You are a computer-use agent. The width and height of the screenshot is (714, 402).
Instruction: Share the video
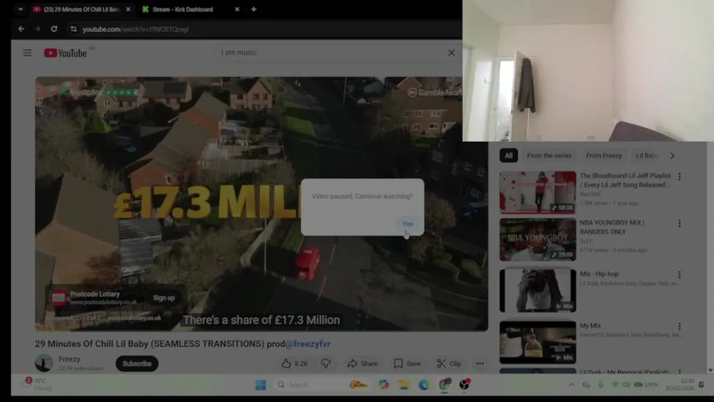coord(362,363)
